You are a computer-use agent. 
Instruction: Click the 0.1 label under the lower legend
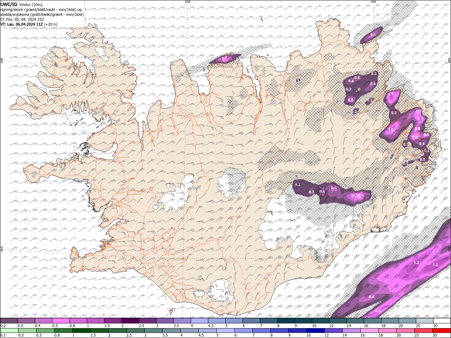(3, 336)
